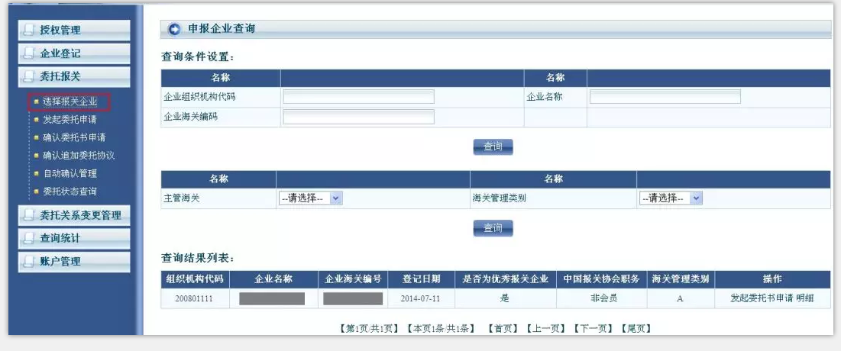Click the 企业组织机构代码 input field
This screenshot has height=351, width=841.
coord(358,97)
